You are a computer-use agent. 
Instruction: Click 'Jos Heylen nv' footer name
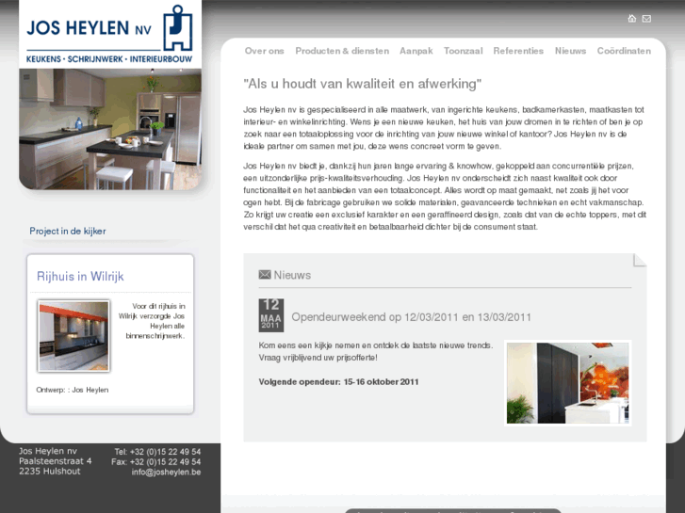48,451
